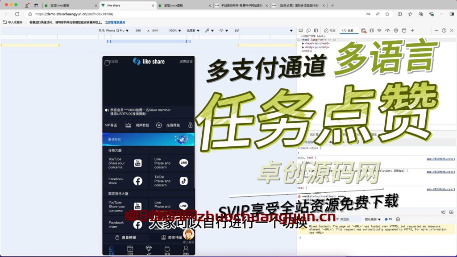Open the browser settings and more menu
The width and height of the screenshot is (457, 257).
tap(442, 14)
